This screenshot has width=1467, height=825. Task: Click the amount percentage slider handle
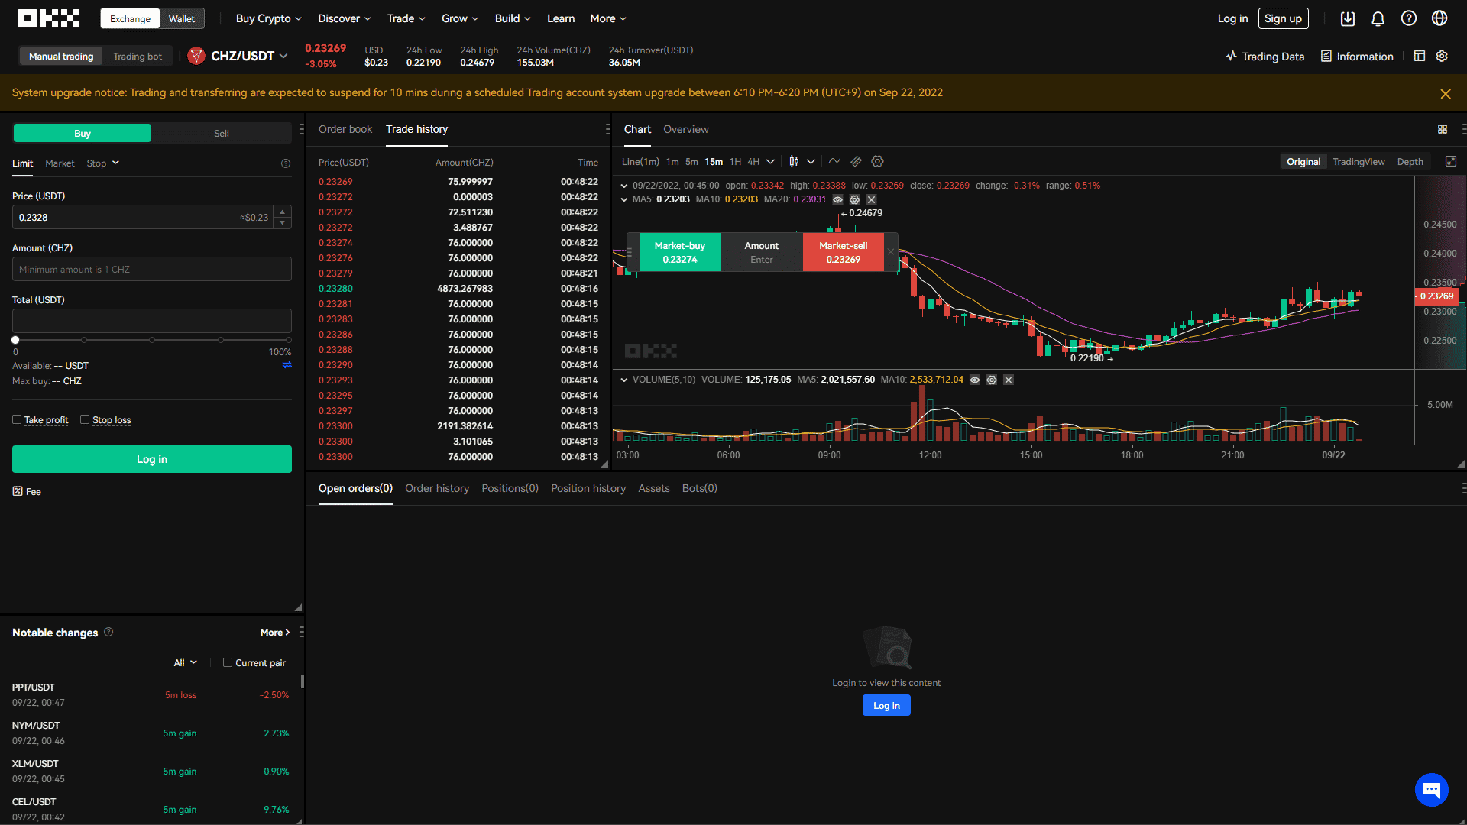[15, 340]
